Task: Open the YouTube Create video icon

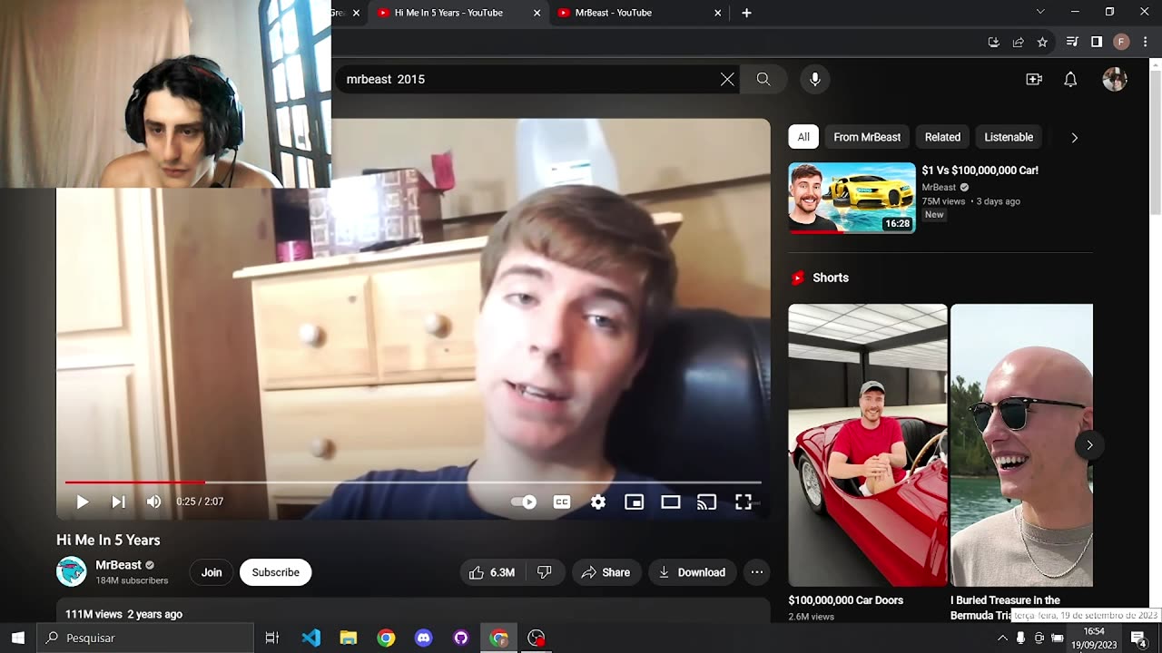Action: [x=1034, y=79]
